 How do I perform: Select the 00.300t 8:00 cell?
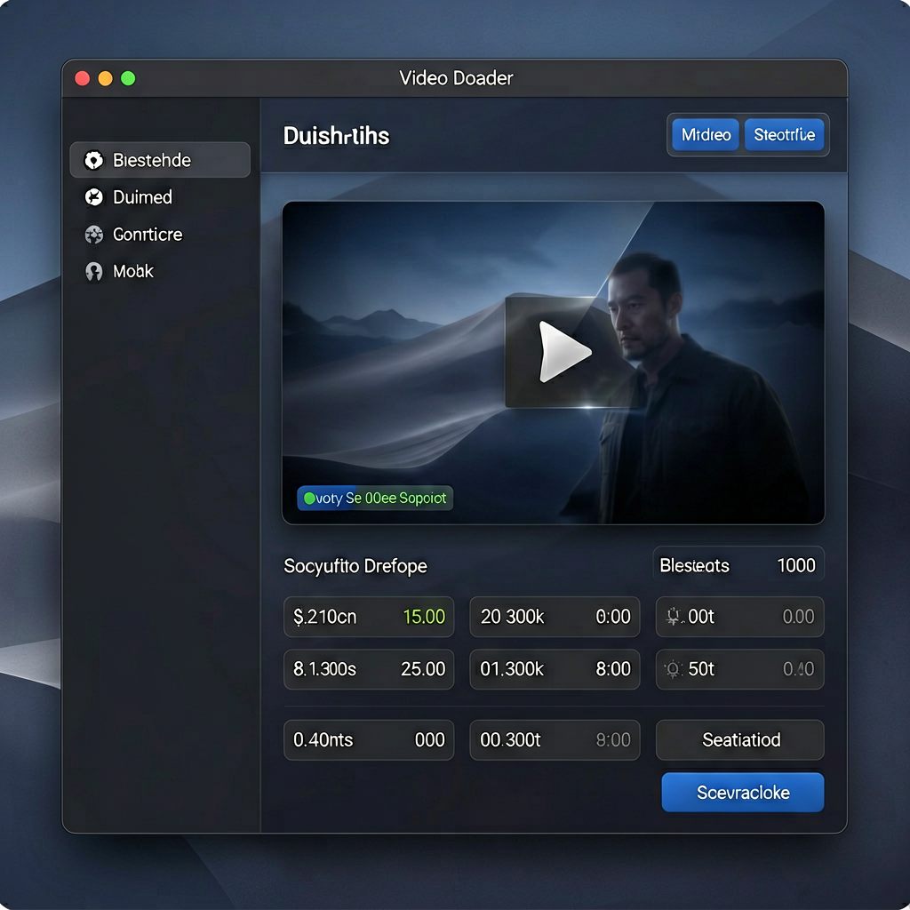555,740
